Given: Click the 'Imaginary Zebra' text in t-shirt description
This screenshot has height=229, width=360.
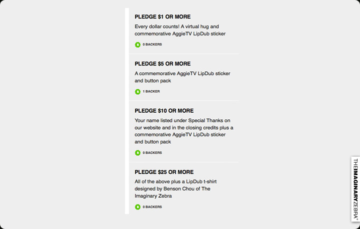Looking at the screenshot, I should click(153, 196).
